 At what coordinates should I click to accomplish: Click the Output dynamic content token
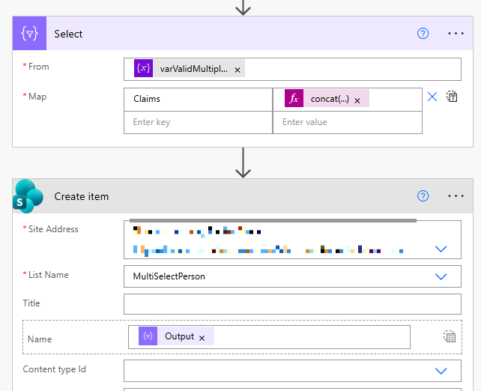pos(179,337)
